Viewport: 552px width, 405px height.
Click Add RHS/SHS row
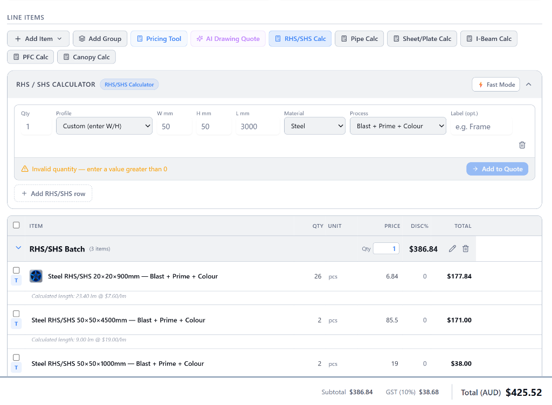tap(53, 193)
